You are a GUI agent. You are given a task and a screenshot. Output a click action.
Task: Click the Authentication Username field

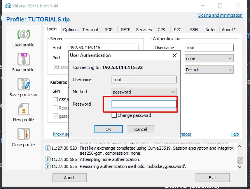tap(209, 48)
